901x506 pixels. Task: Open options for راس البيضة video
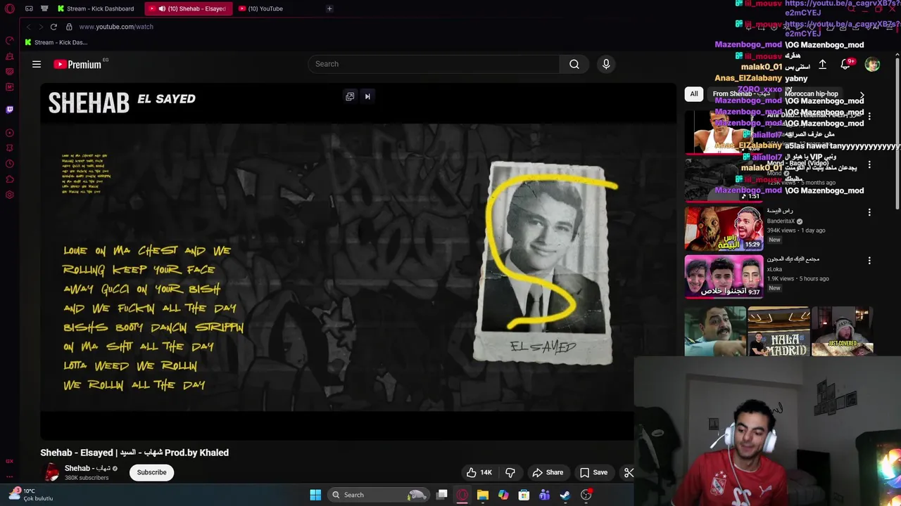pos(869,212)
